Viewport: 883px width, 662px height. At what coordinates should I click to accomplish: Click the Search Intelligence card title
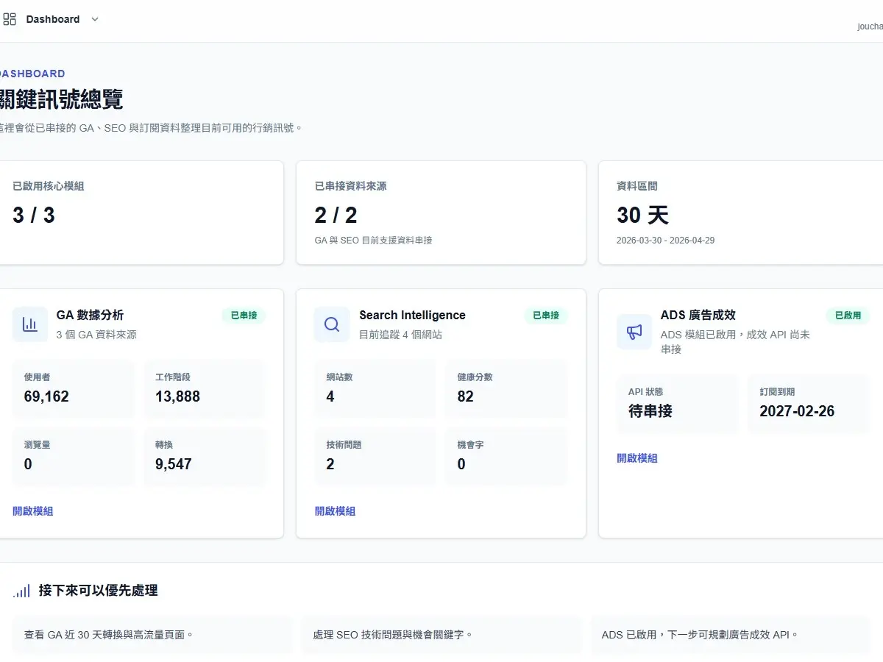tap(412, 316)
